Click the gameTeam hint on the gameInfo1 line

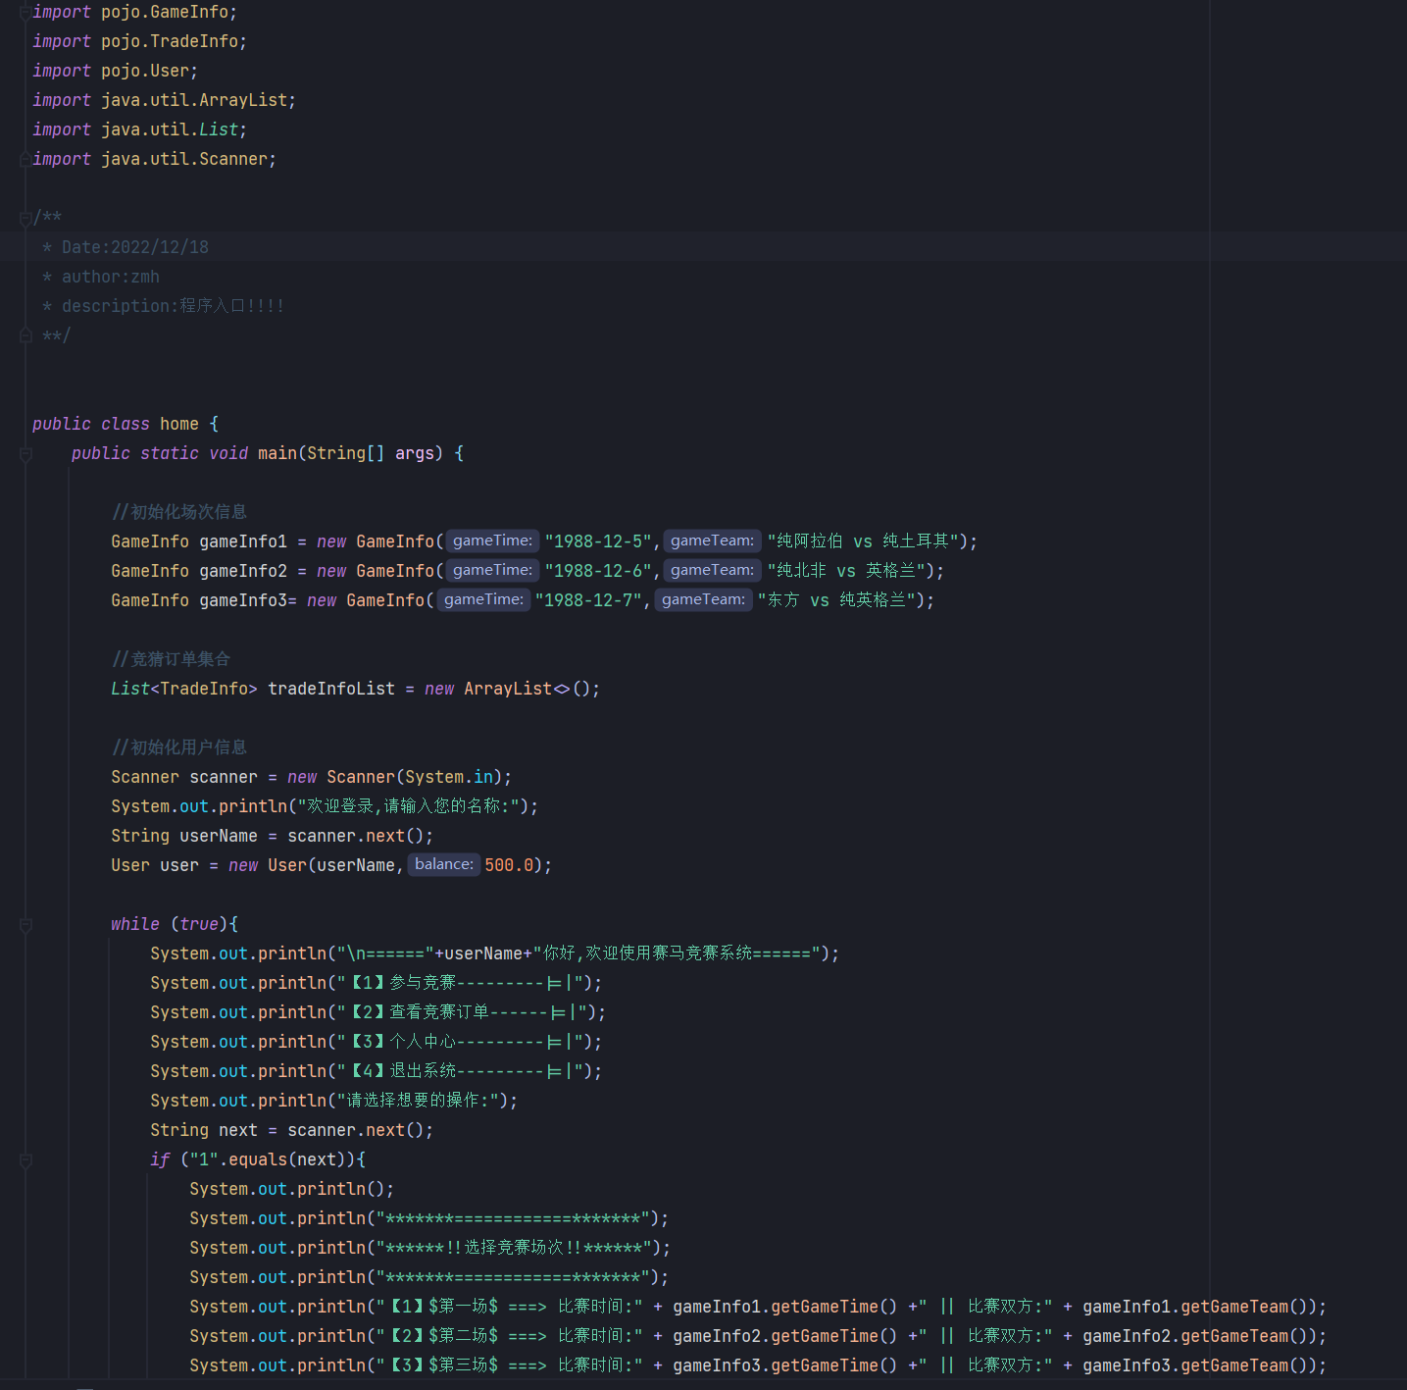tap(712, 541)
